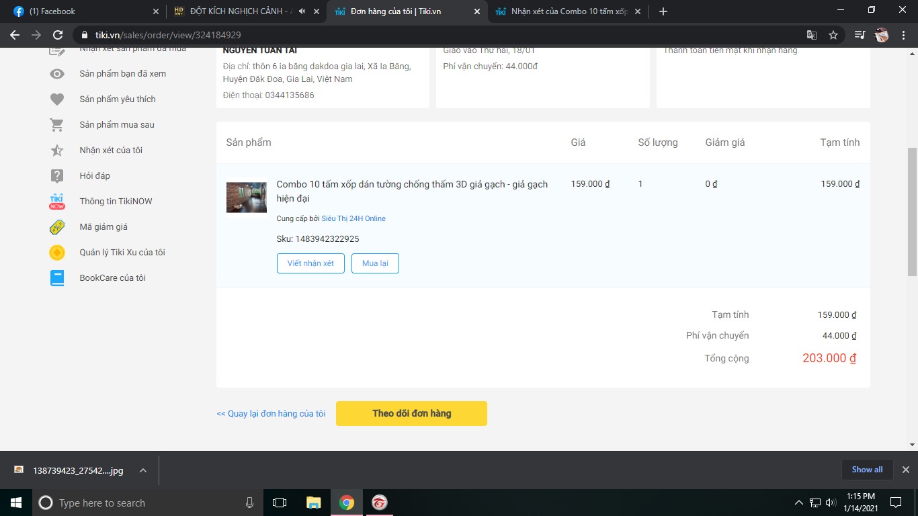Click the discount coupon Mã giảm giá icon
Screen dimensions: 918x516
[x=57, y=227]
